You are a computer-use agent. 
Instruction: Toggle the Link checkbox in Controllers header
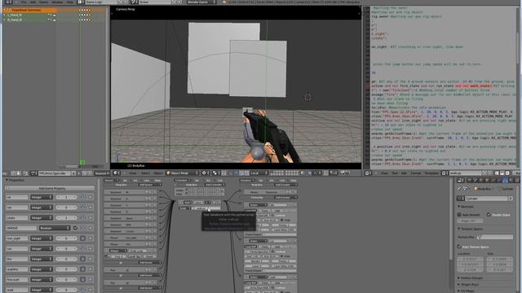click(218, 181)
